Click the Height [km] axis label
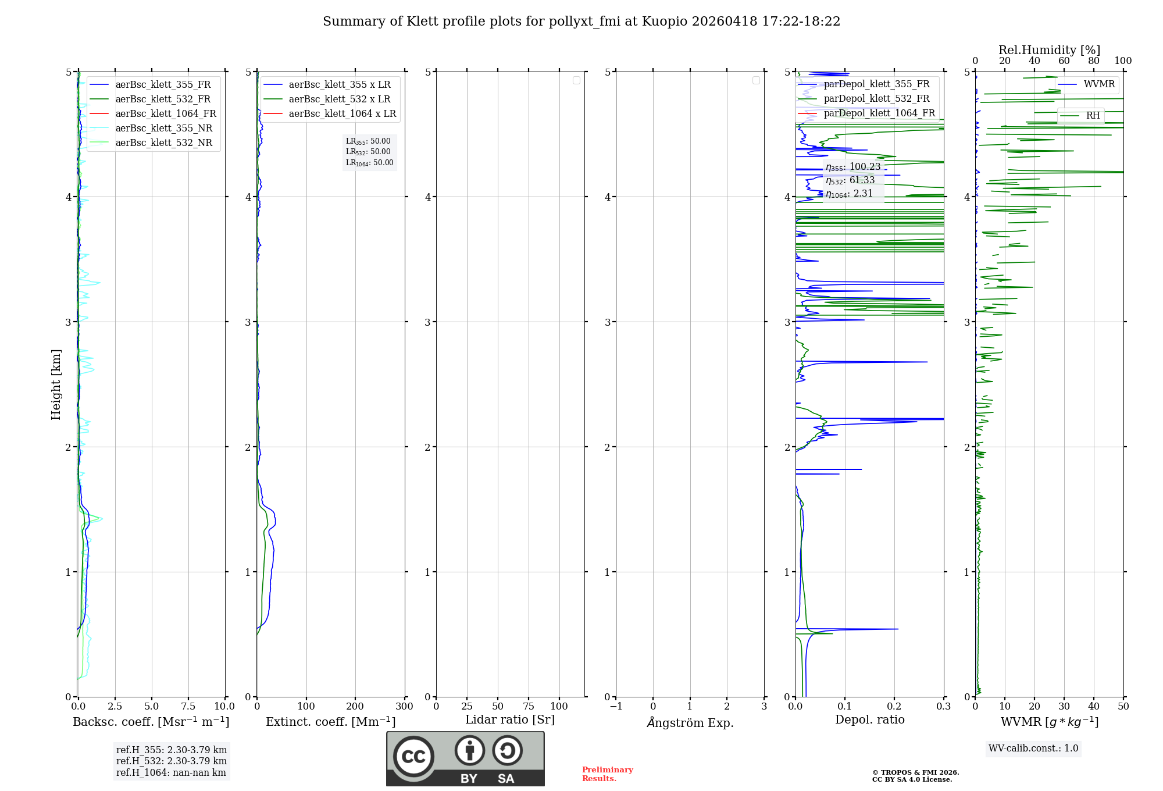Screen dimensions: 1163x791 click(x=56, y=384)
